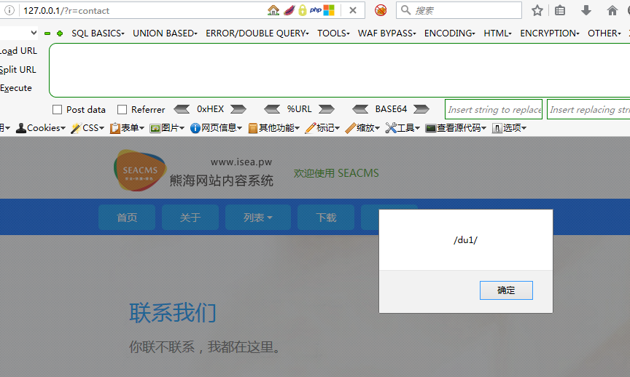Click Load URL button
This screenshot has width=630, height=377.
tap(18, 51)
